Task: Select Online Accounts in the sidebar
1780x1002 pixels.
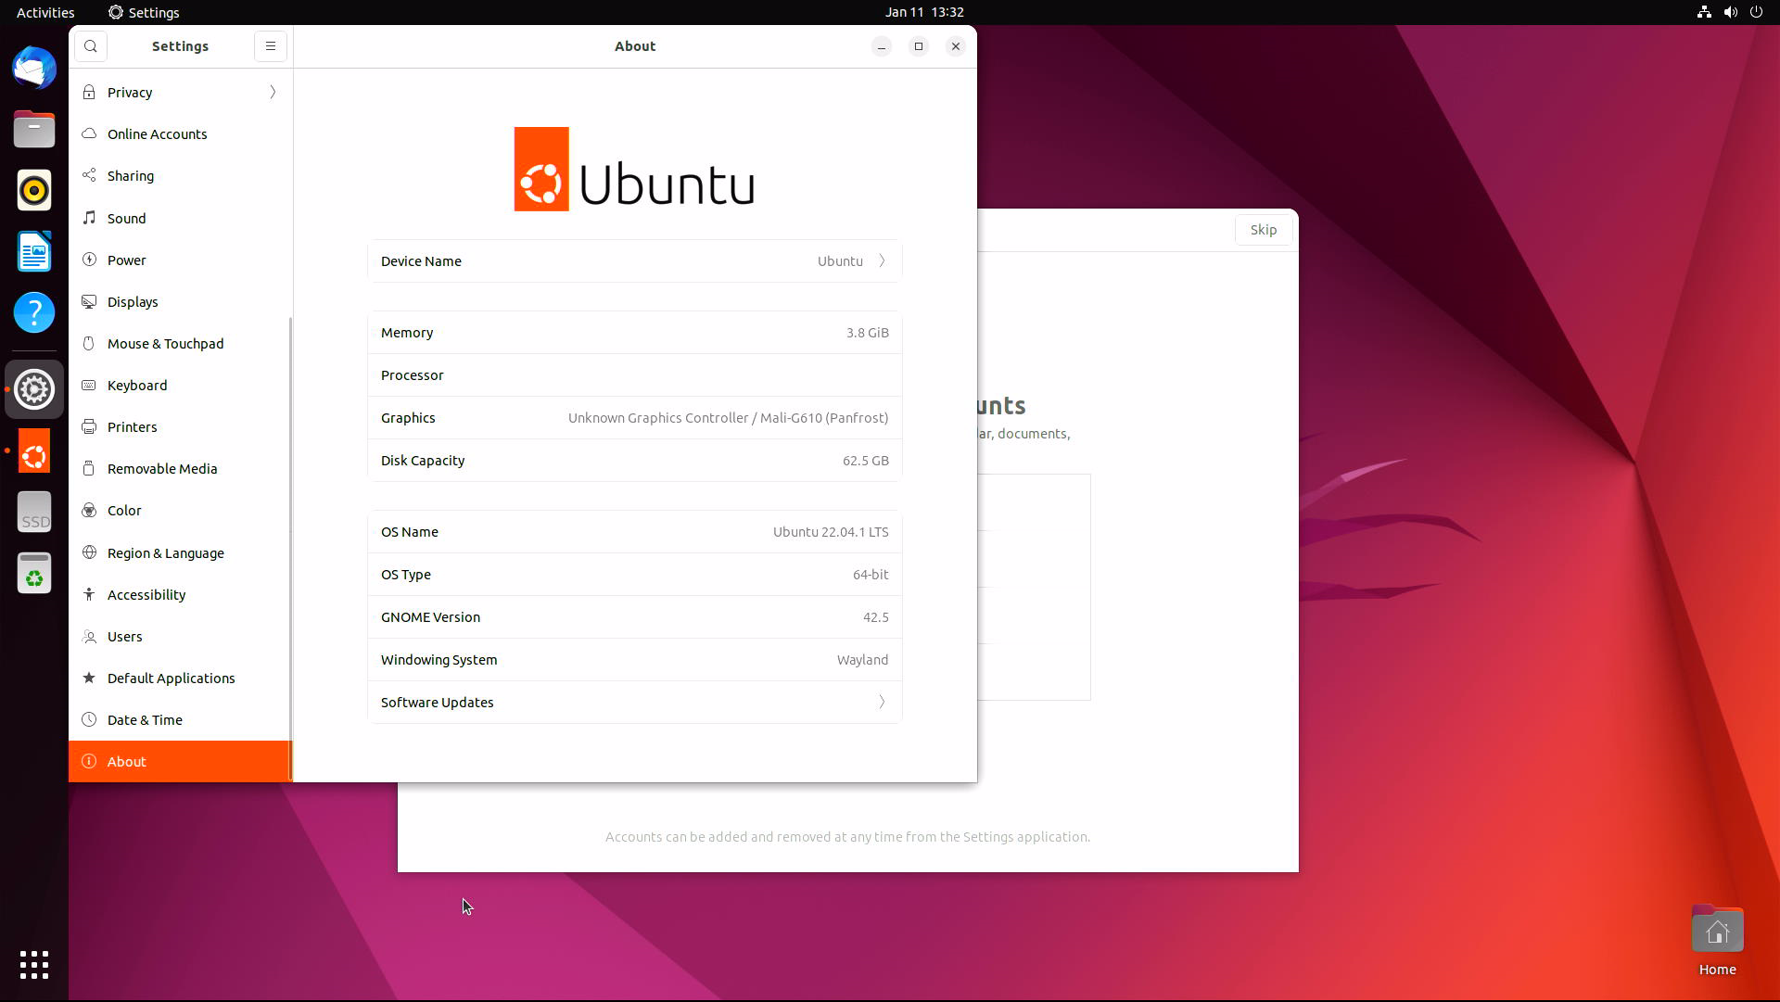Action: 180,133
